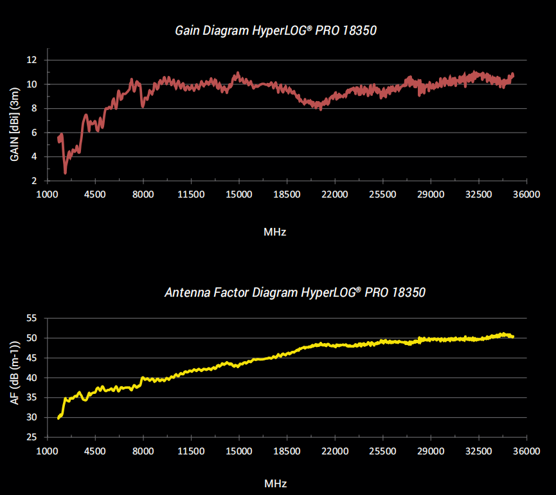Click '4500' on the antenna factor x-axis
Image resolution: width=556 pixels, height=495 pixels.
point(95,451)
